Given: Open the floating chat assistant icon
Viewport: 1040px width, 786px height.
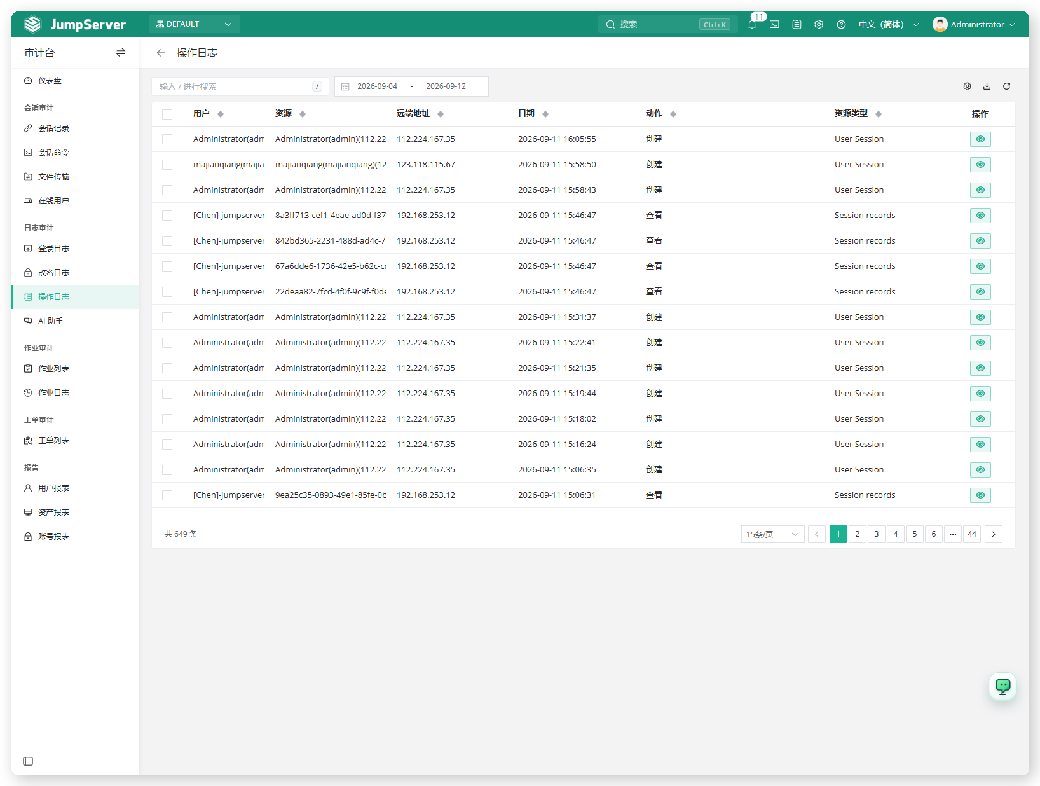Looking at the screenshot, I should coord(1002,686).
